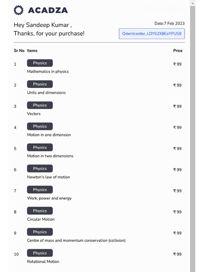This screenshot has width=204, height=272.
Task: Click the scrollbar up arrow
Action: point(193,3)
